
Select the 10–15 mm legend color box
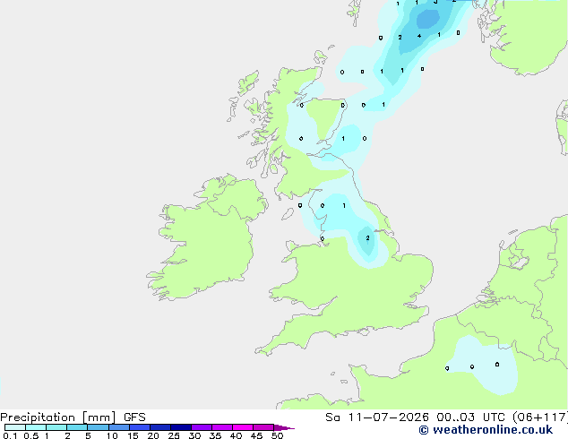coord(118,427)
